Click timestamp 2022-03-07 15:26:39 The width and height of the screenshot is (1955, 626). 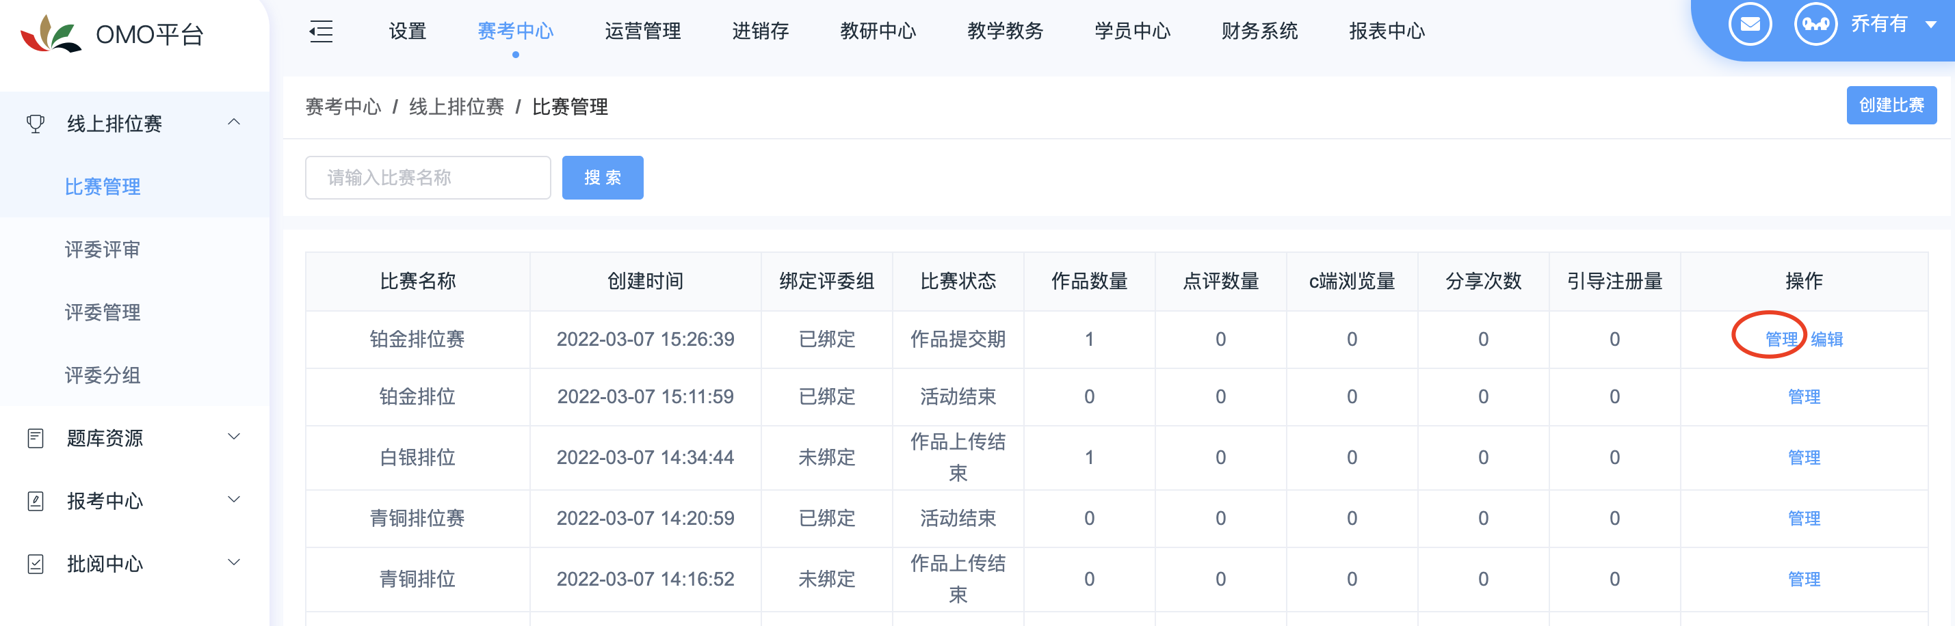click(x=645, y=339)
